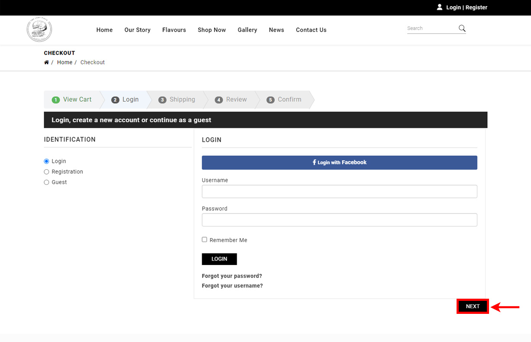Click the breadcrumb home icon
Viewport: 531px width, 342px height.
[46, 62]
